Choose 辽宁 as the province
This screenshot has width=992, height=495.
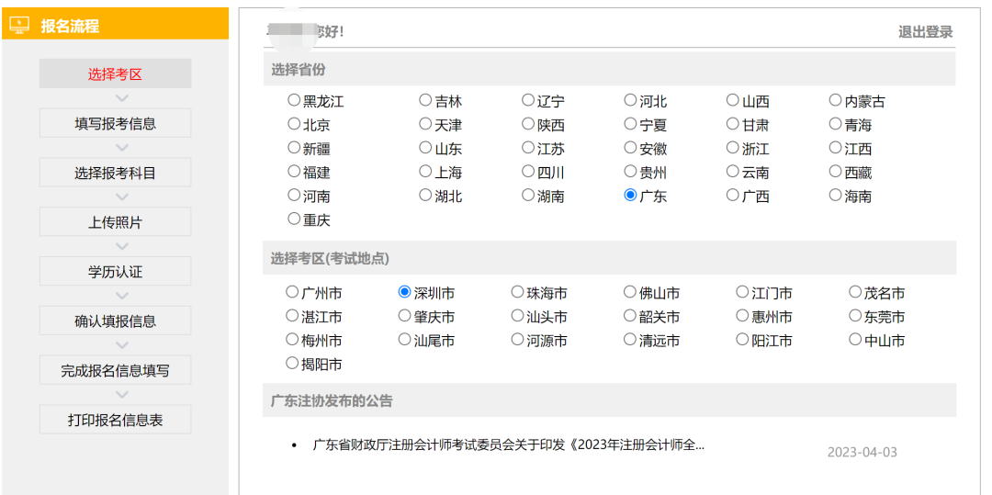pos(528,100)
